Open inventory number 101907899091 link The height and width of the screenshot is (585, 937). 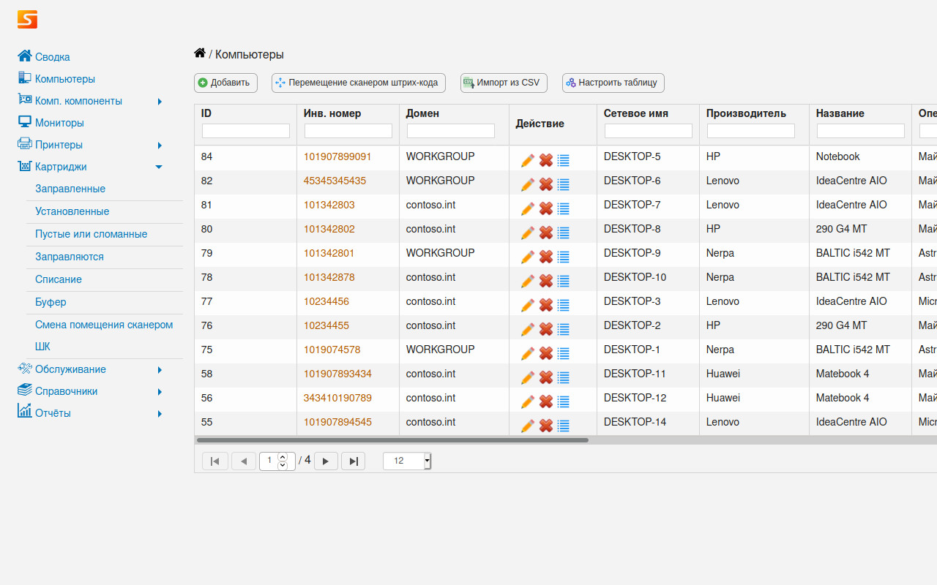point(337,156)
